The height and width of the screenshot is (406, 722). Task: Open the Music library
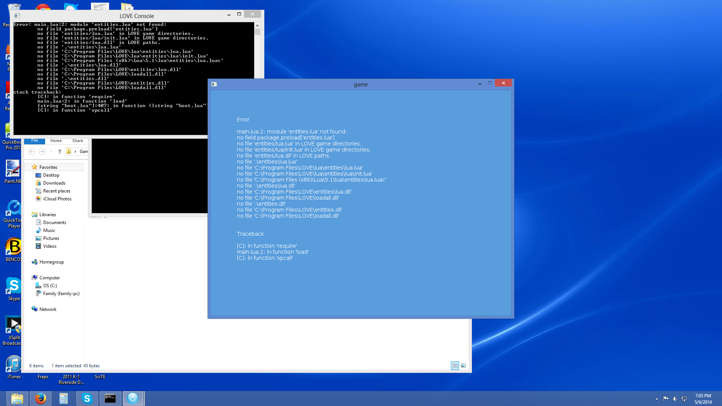pos(49,230)
